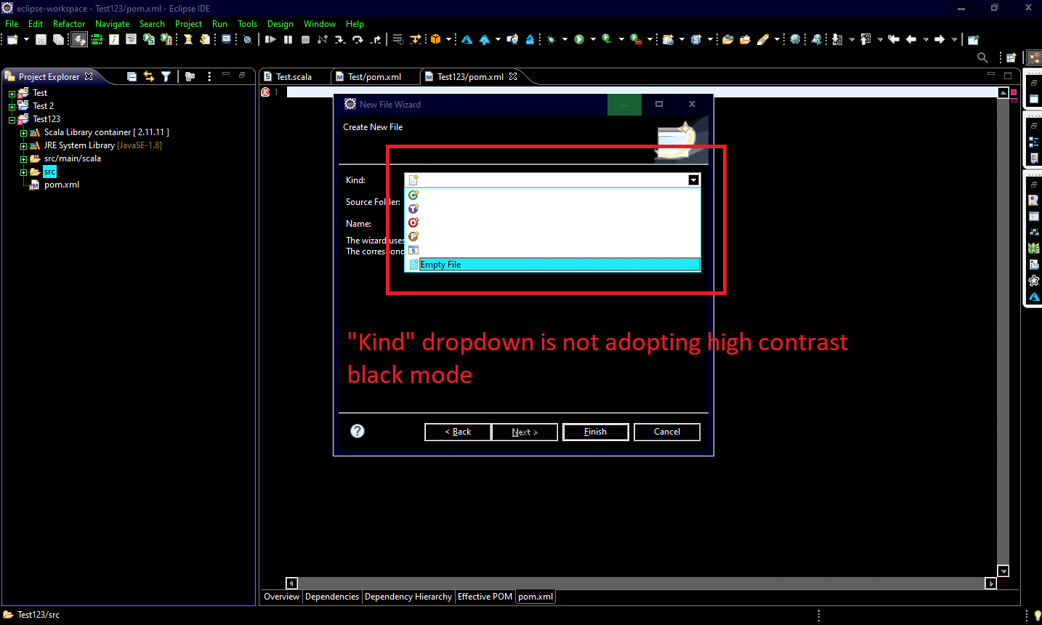Save the current file using the toolbar icon
This screenshot has height=625, width=1042.
(x=39, y=39)
